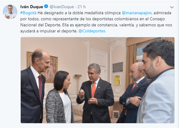The height and width of the screenshot is (128, 179).
Task: Click the hand holding the coin in photo
Action: click(81, 94)
